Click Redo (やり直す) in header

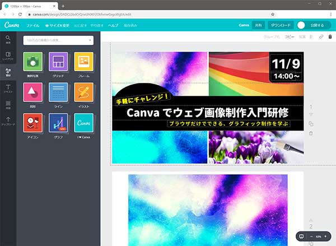point(97,25)
